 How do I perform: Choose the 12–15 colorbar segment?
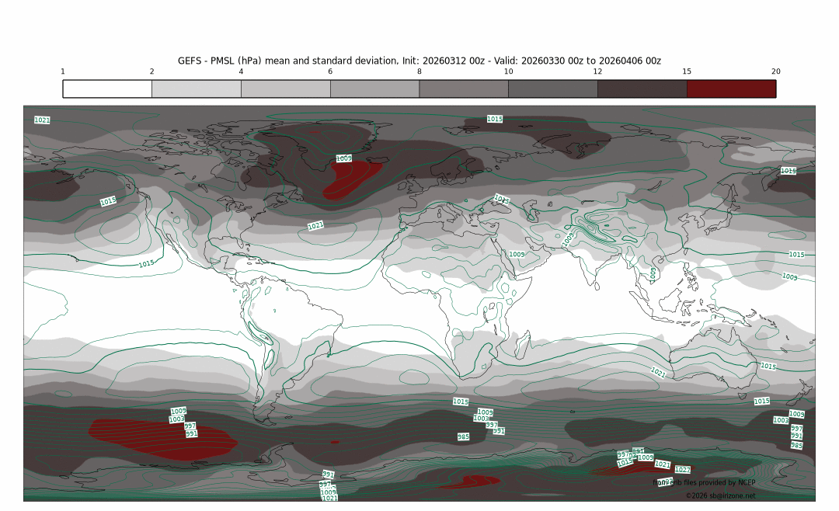pos(642,89)
